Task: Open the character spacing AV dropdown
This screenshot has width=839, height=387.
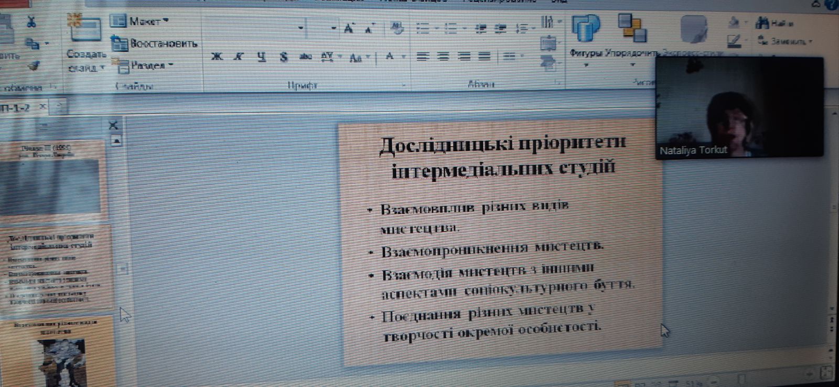Action: pos(330,56)
